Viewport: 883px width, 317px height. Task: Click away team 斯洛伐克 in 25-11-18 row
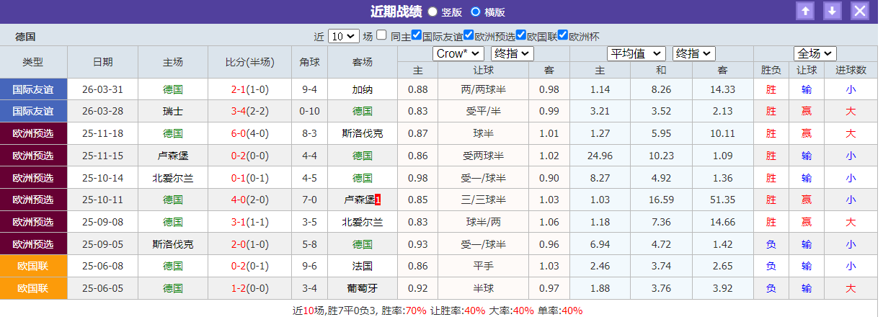[362, 133]
